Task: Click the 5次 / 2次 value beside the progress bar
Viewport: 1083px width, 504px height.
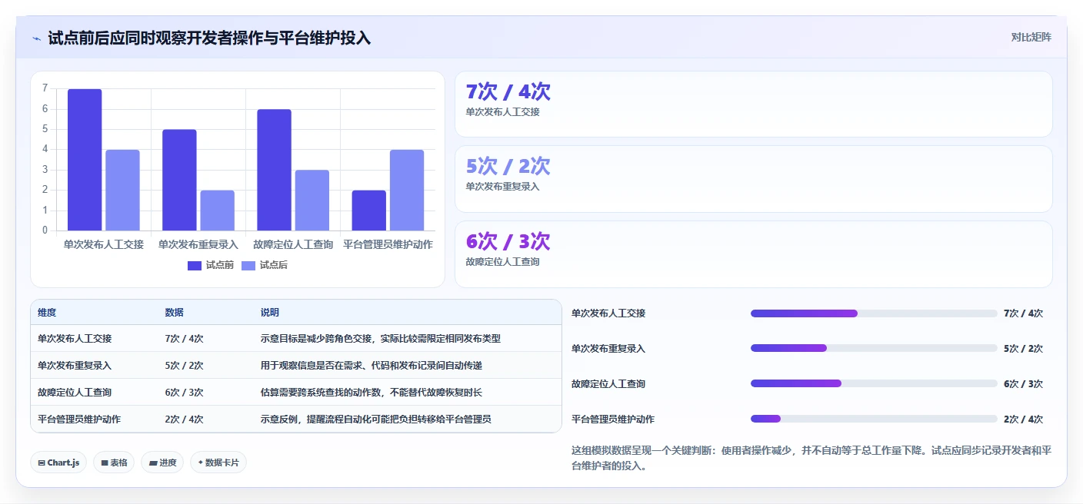Action: [x=1023, y=349]
